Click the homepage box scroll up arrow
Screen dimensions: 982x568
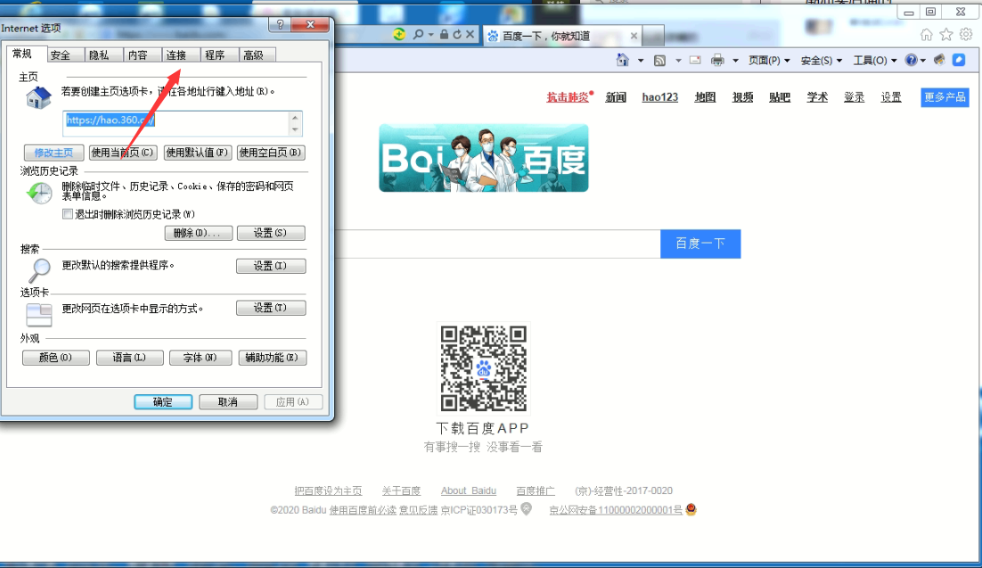click(x=295, y=118)
